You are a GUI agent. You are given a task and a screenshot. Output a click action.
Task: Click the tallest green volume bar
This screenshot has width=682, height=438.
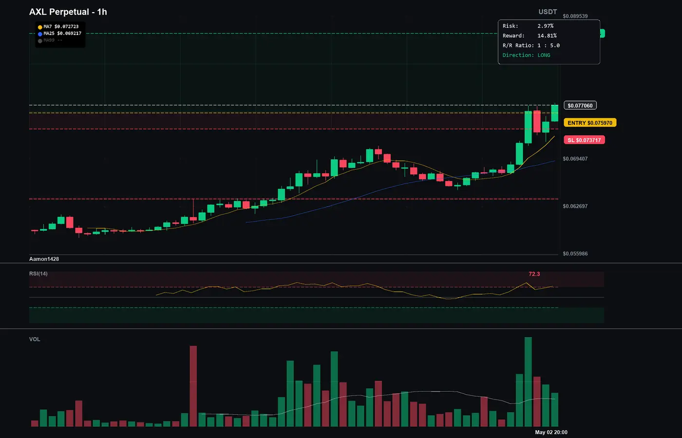[528, 382]
